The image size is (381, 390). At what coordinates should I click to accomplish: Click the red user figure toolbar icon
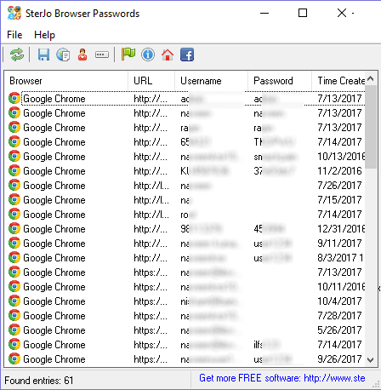(82, 54)
